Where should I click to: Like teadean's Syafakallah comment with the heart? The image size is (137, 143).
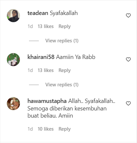[x=128, y=15]
